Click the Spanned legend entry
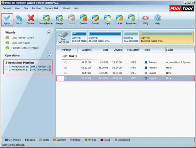The image size is (196, 148). [x=60, y=140]
